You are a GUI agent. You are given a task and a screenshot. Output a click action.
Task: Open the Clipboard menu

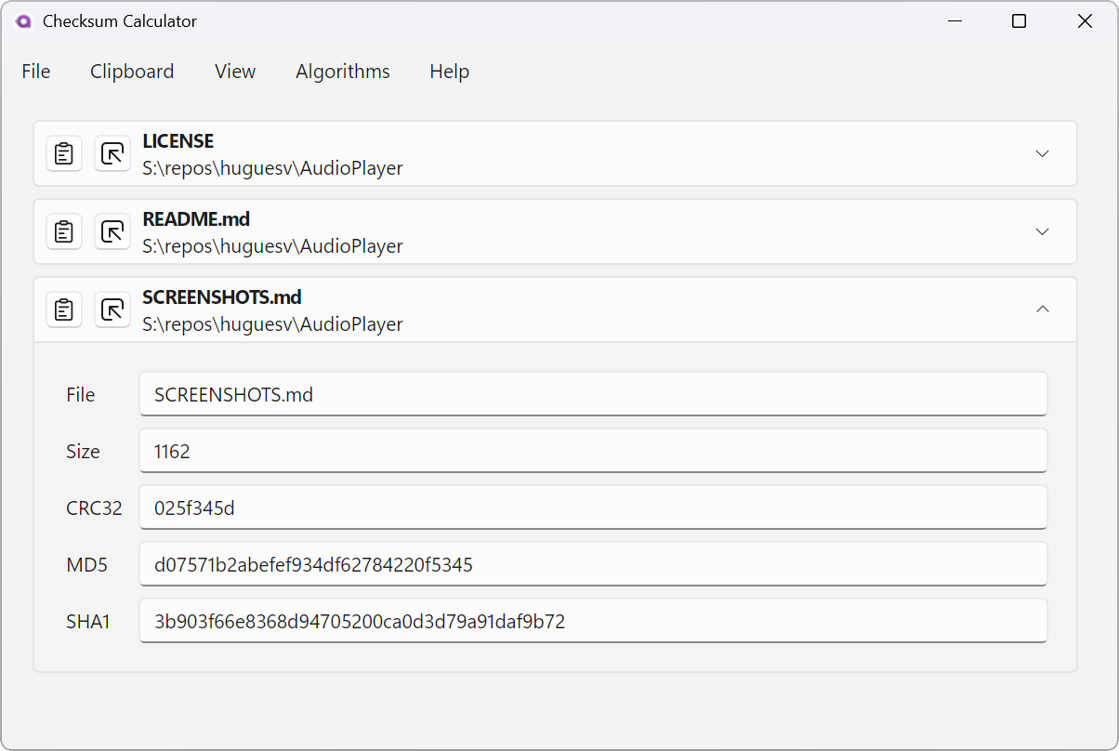(x=132, y=72)
